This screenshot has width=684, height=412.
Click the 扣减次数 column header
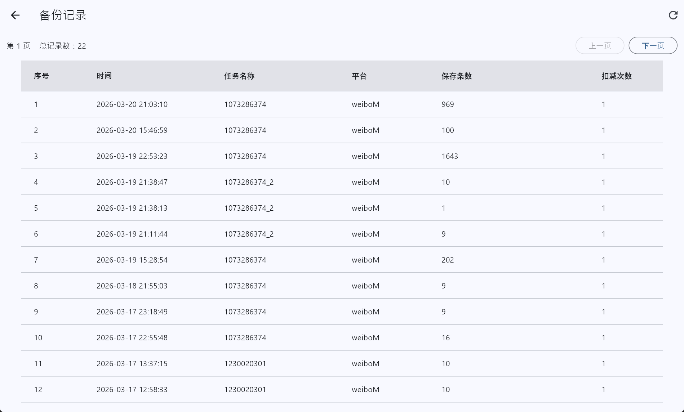point(616,76)
